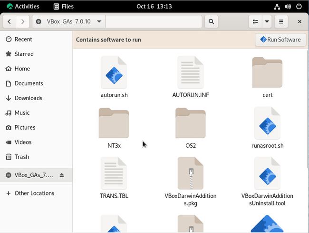The image size is (309, 233).
Task: Open Starred in sidebar
Action: click(36, 54)
